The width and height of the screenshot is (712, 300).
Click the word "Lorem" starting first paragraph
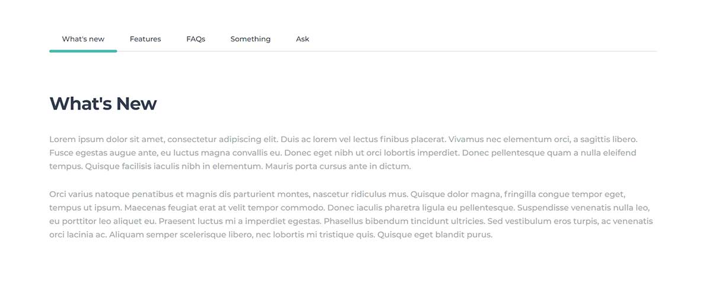pos(62,140)
